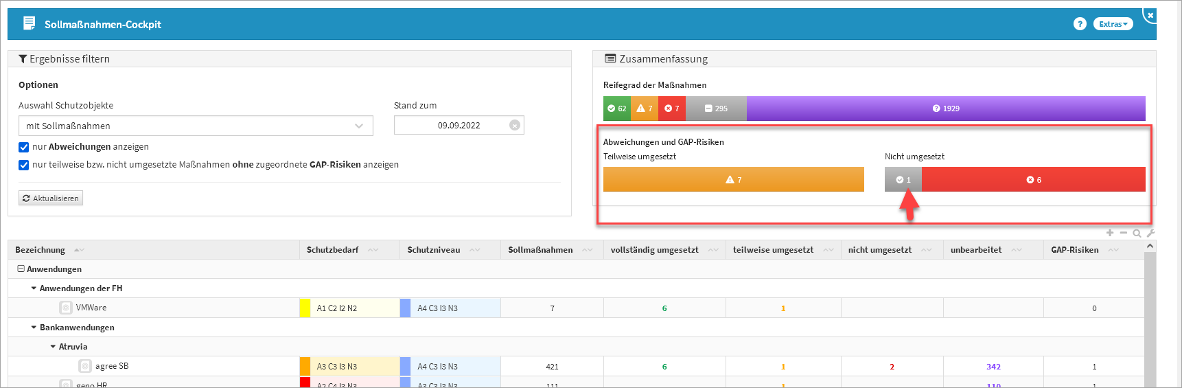Screen dimensions: 1182x388
Task: Click the VMWare application icon
Action: coord(66,308)
